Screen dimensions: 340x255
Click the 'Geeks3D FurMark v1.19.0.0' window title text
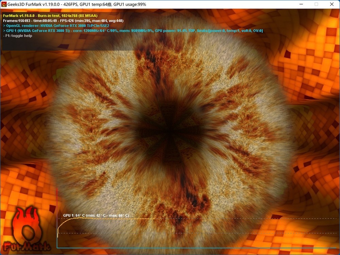pyautogui.click(x=77, y=4)
